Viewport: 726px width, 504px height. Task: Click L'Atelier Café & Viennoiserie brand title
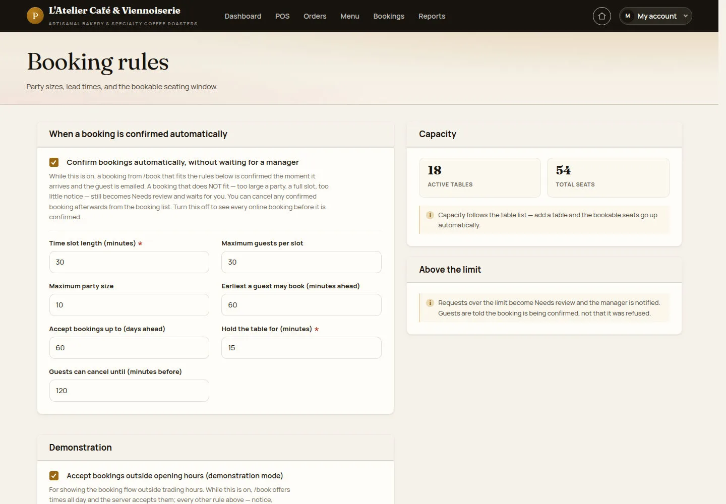(x=114, y=11)
